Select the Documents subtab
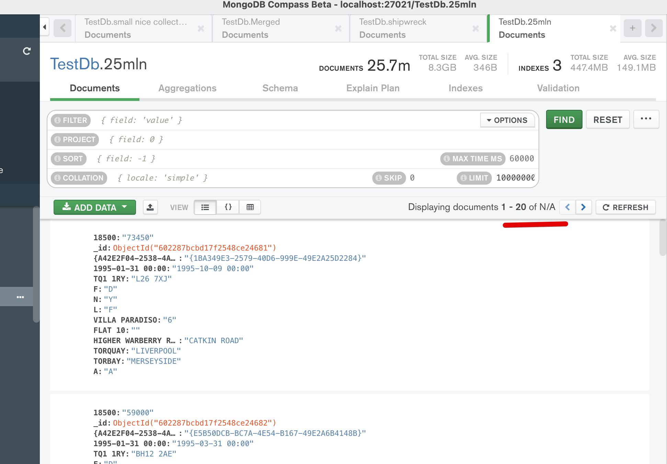 tap(95, 88)
